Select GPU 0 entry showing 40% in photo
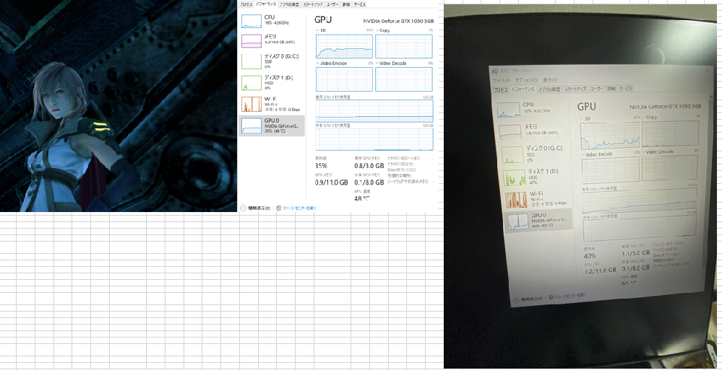The width and height of the screenshot is (722, 370). click(x=538, y=221)
